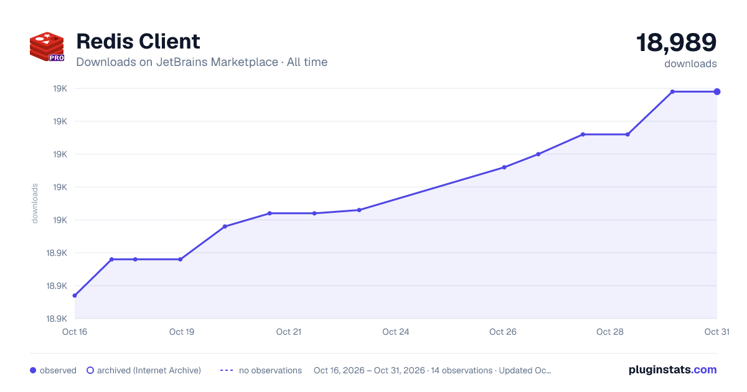This screenshot has width=747, height=392.
Task: Click the Oct 21 axis label
Action: [289, 332]
